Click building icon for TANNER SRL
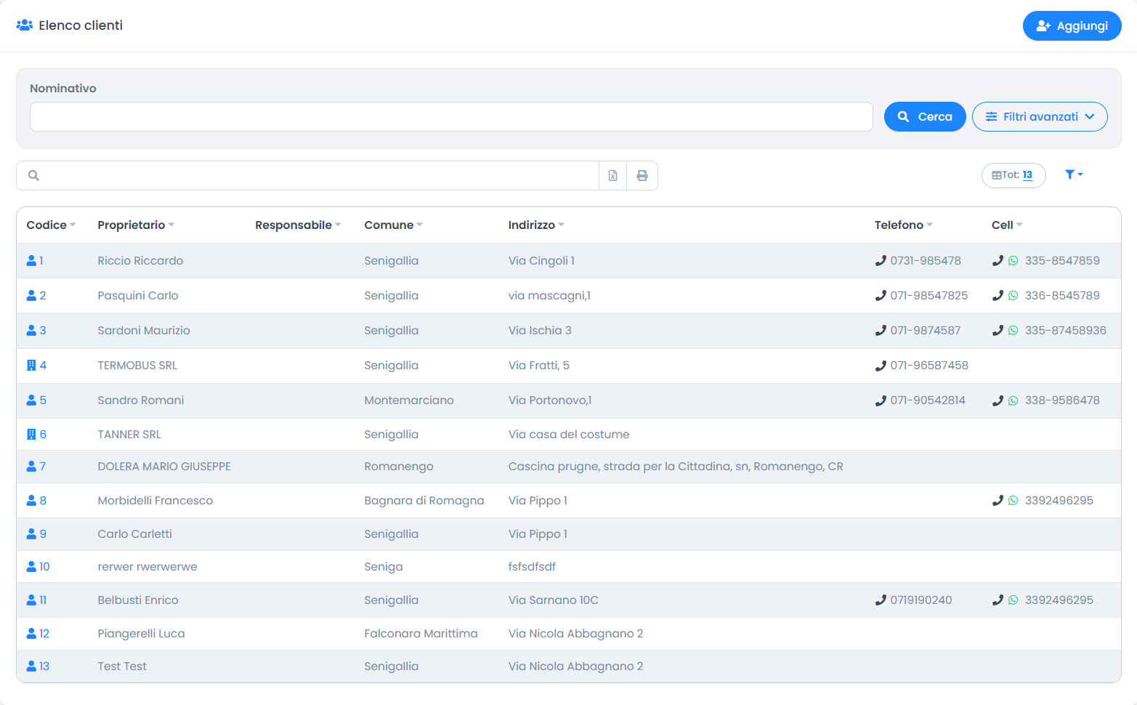1137x705 pixels. click(x=31, y=435)
